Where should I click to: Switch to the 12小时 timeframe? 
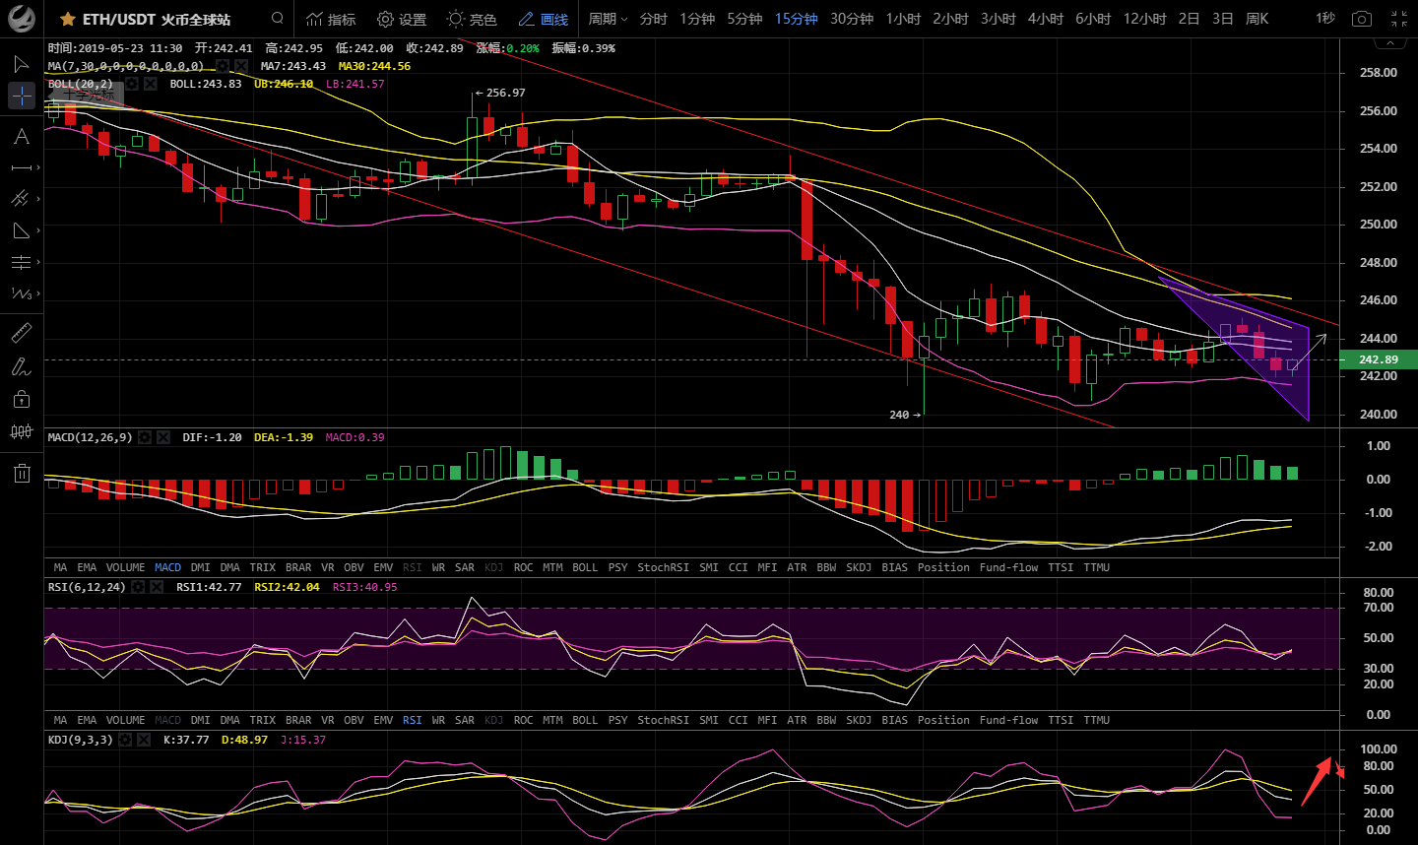(1144, 20)
